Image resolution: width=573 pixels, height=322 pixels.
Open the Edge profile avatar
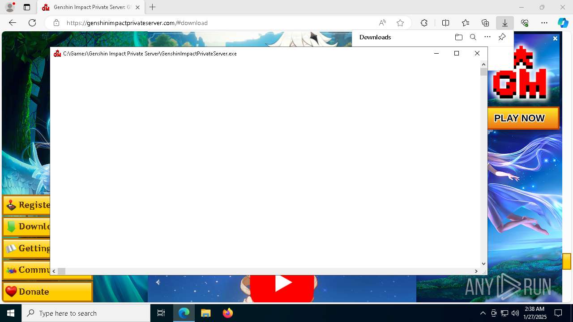pyautogui.click(x=10, y=7)
